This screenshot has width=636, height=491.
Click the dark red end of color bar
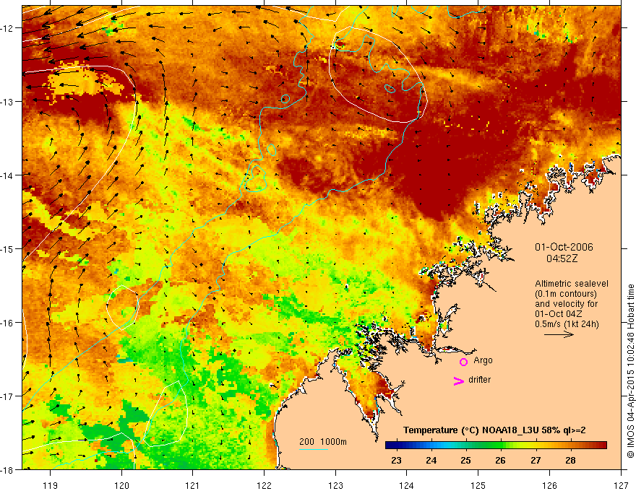601,446
